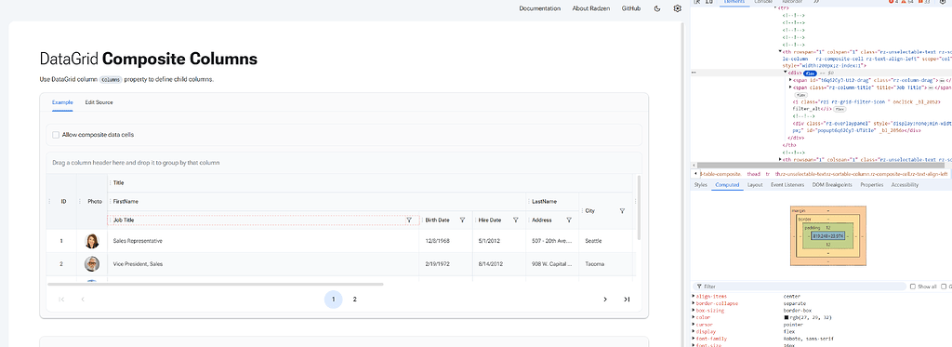952x347 pixels.
Task: Expand the font-family computed property
Action: [x=694, y=339]
